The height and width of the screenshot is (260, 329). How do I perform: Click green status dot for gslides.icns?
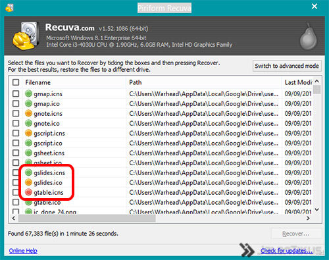coord(28,172)
